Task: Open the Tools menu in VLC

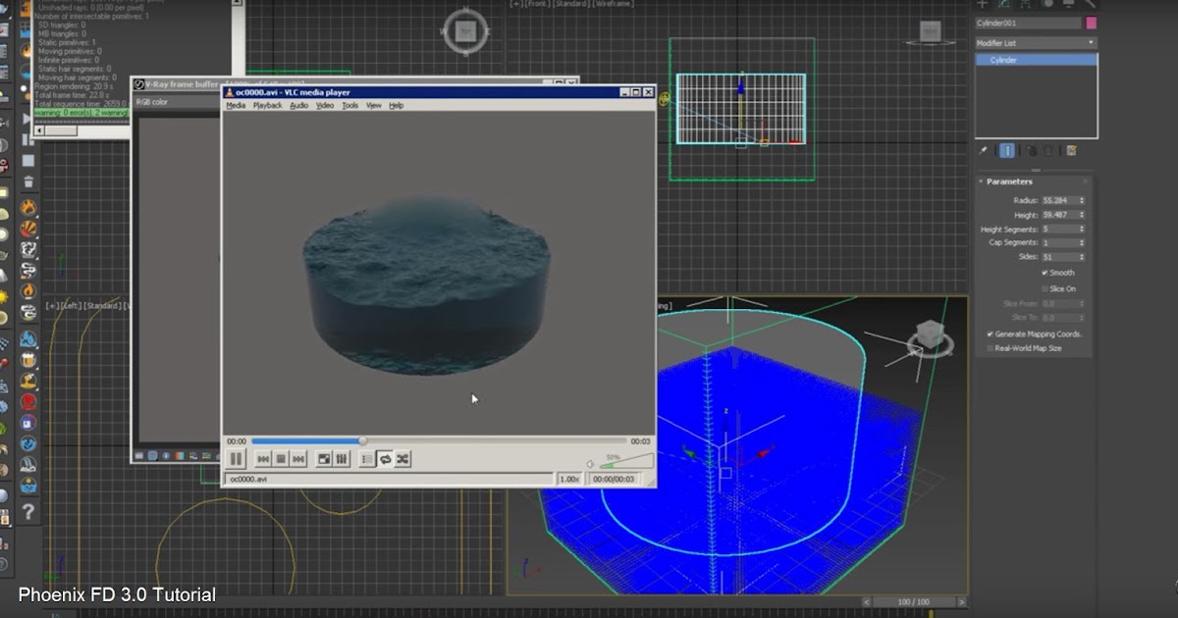Action: coord(350,105)
